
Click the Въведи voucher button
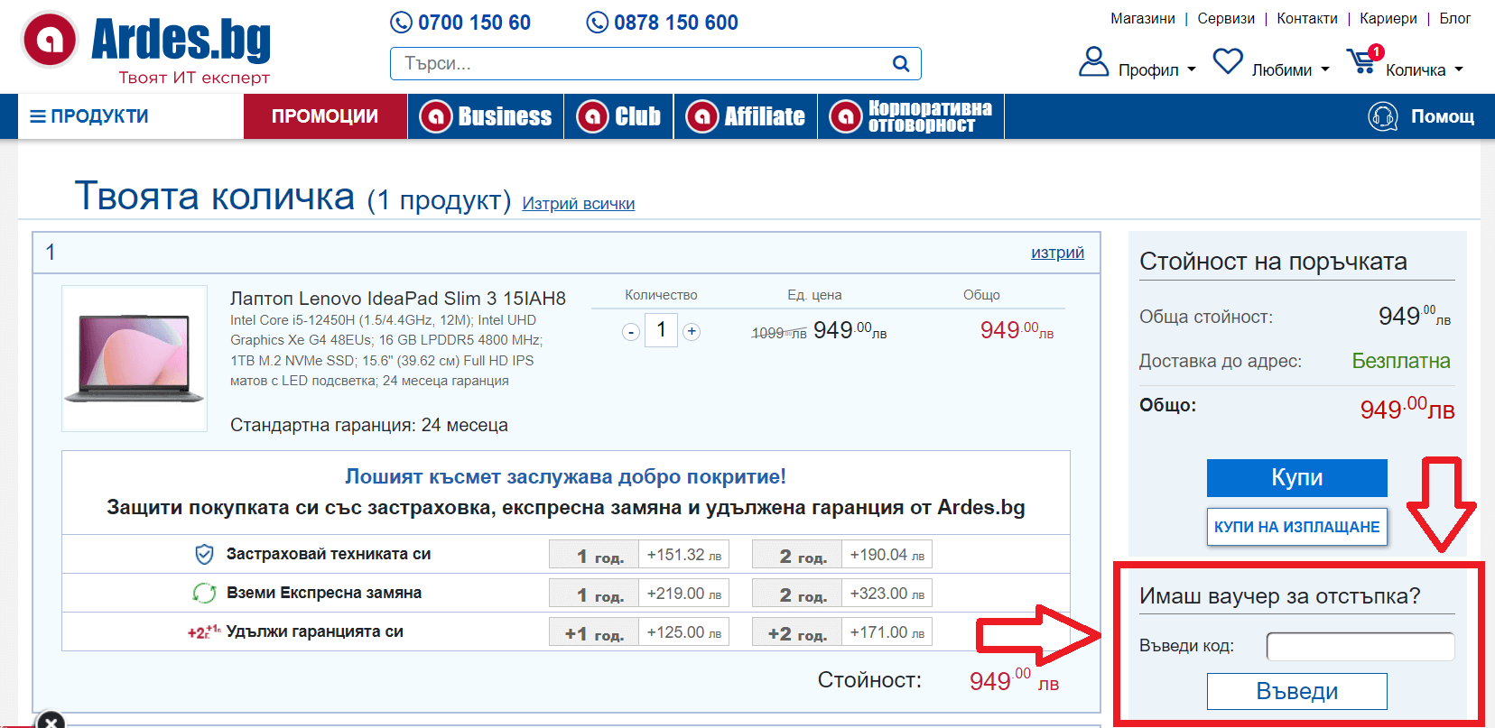pyautogui.click(x=1297, y=692)
